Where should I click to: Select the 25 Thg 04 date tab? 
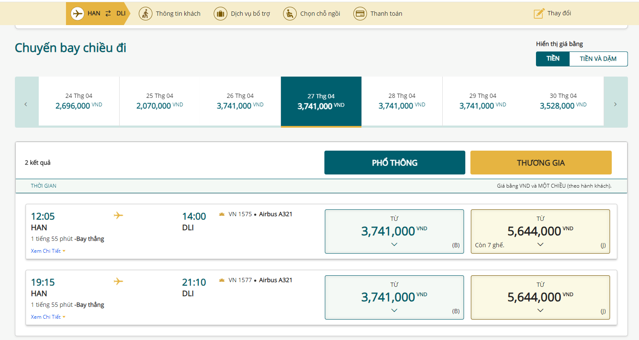[160, 101]
